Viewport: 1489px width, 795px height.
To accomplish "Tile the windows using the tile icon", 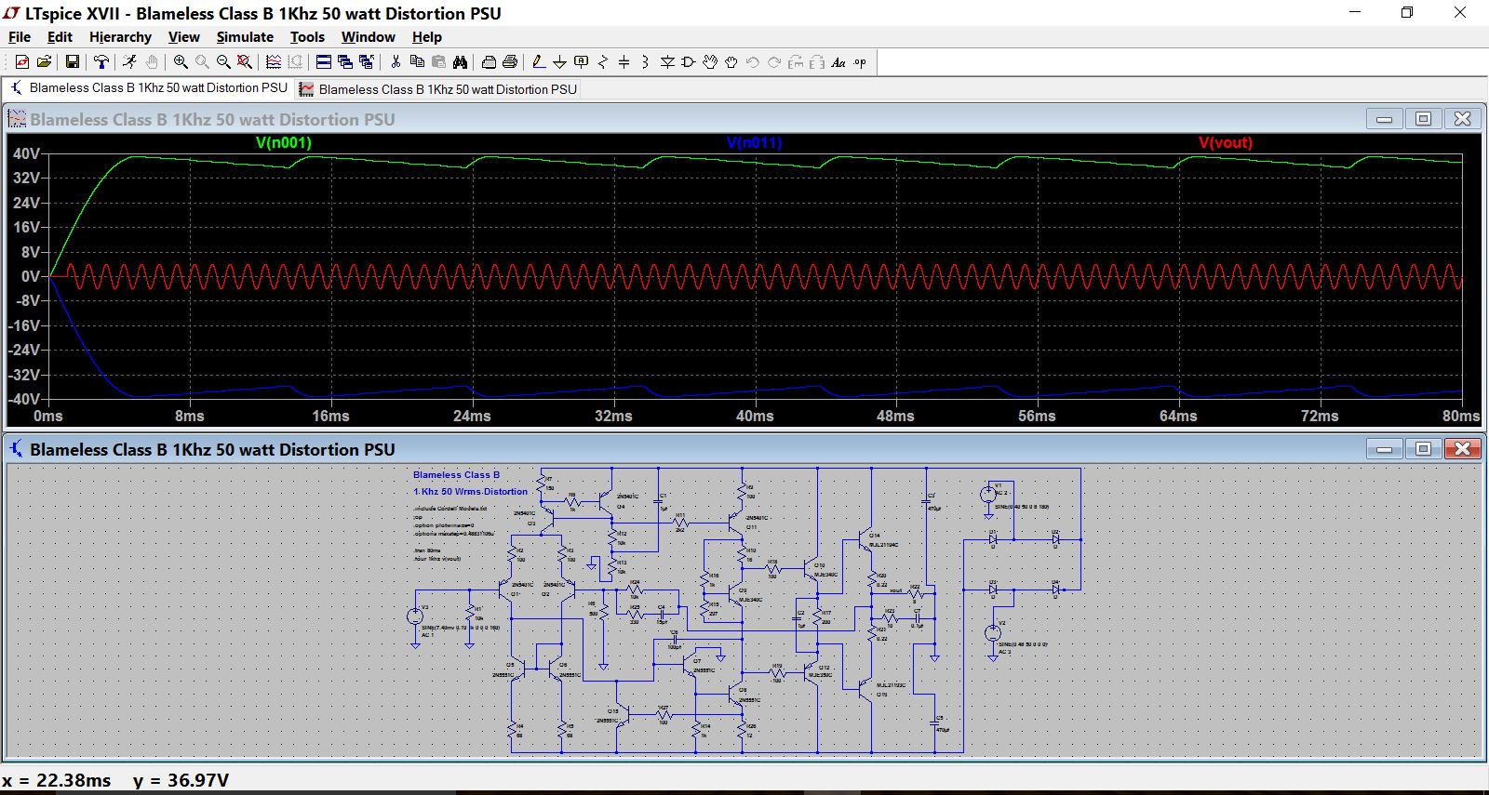I will (x=323, y=62).
